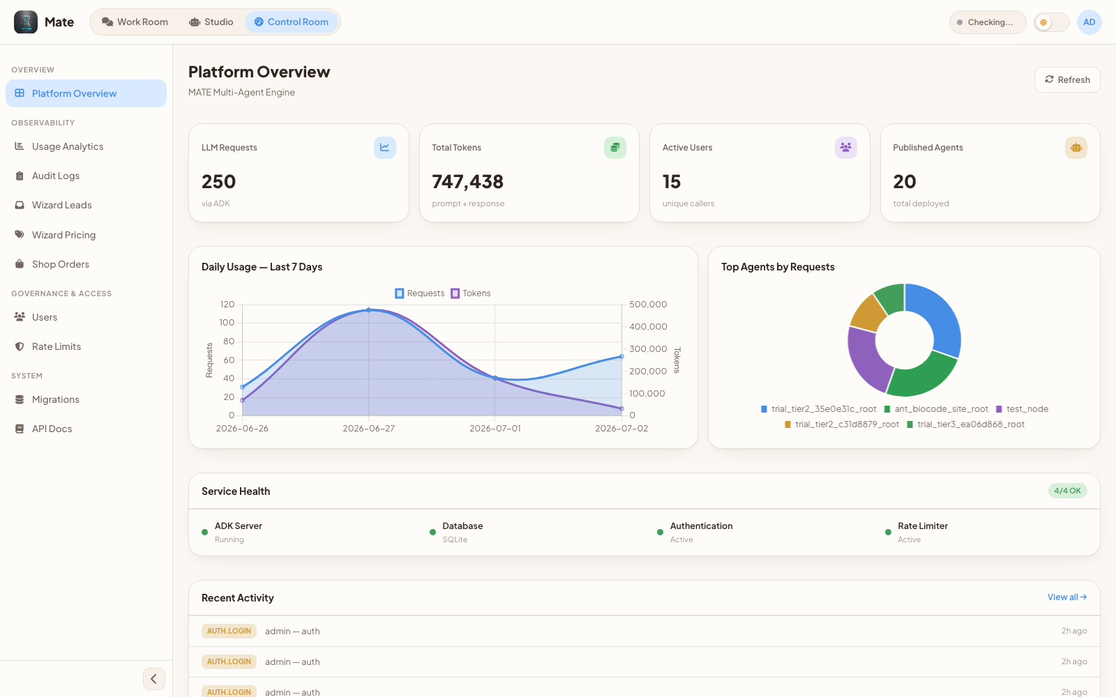
Task: Open Rate Limits settings
Action: 86,346
